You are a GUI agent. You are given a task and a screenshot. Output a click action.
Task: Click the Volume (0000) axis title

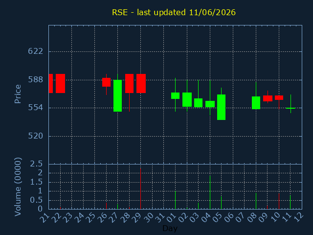[x=18, y=187]
